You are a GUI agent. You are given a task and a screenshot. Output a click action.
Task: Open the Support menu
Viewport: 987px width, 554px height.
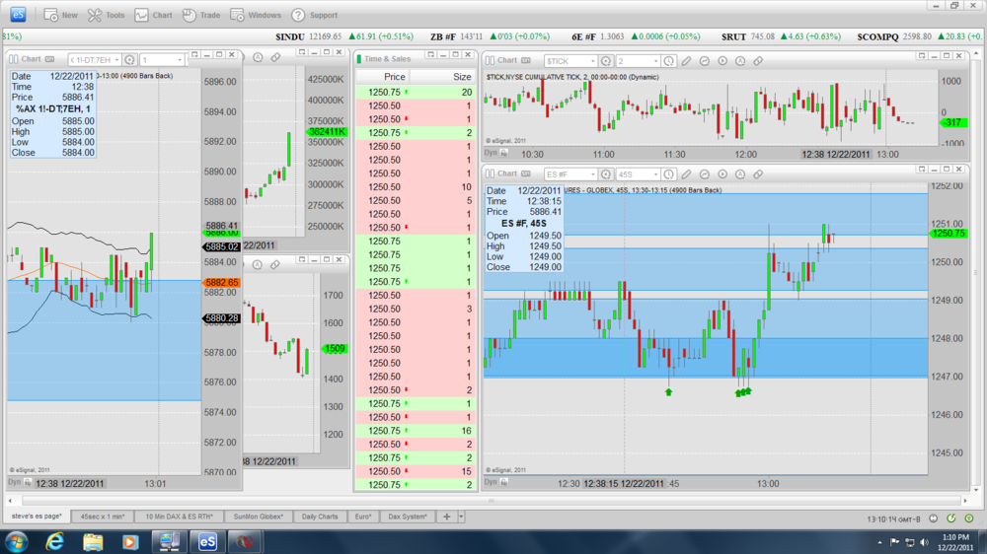tap(315, 15)
